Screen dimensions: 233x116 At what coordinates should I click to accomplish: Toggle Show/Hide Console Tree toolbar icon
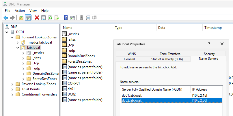point(28,18)
